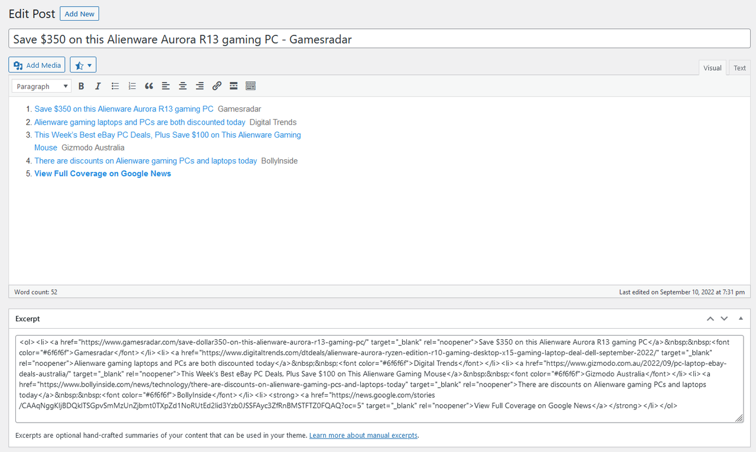Open the Paragraph format dropdown
Screen dimensions: 756x452
(x=41, y=86)
